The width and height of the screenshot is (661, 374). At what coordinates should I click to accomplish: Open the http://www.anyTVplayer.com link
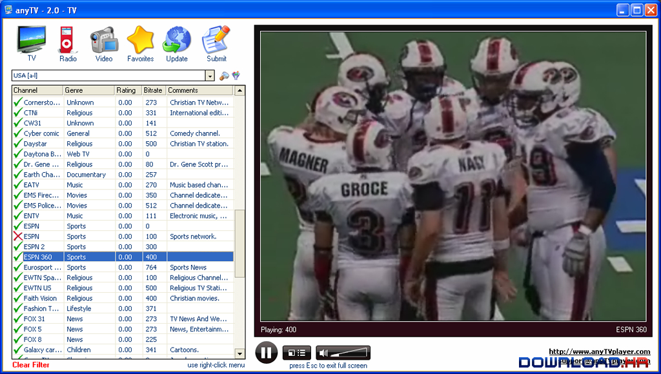(x=600, y=351)
